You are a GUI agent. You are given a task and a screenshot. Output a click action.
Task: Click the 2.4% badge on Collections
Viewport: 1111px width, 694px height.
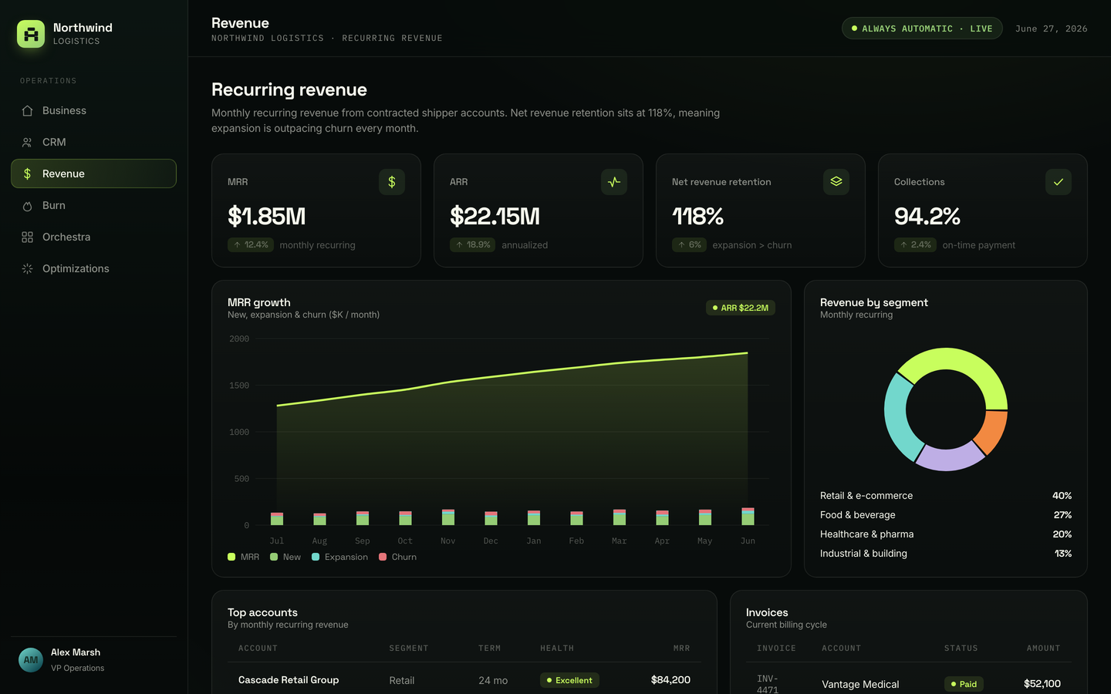[915, 244]
